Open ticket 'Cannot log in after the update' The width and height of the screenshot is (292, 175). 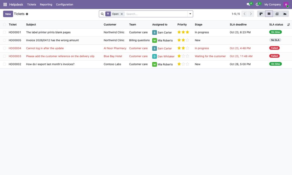[x=45, y=48]
